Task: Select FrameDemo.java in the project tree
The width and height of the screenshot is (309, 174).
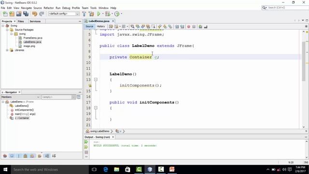Action: point(33,38)
